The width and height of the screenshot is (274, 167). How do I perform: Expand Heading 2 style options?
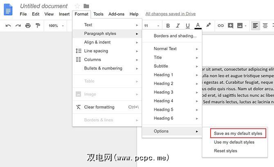coord(172,83)
